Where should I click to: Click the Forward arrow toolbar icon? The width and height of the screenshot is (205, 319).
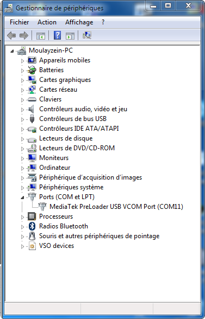24,35
